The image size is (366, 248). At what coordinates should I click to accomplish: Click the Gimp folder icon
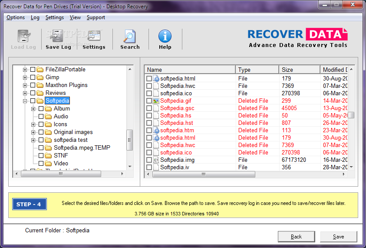(x=40, y=77)
